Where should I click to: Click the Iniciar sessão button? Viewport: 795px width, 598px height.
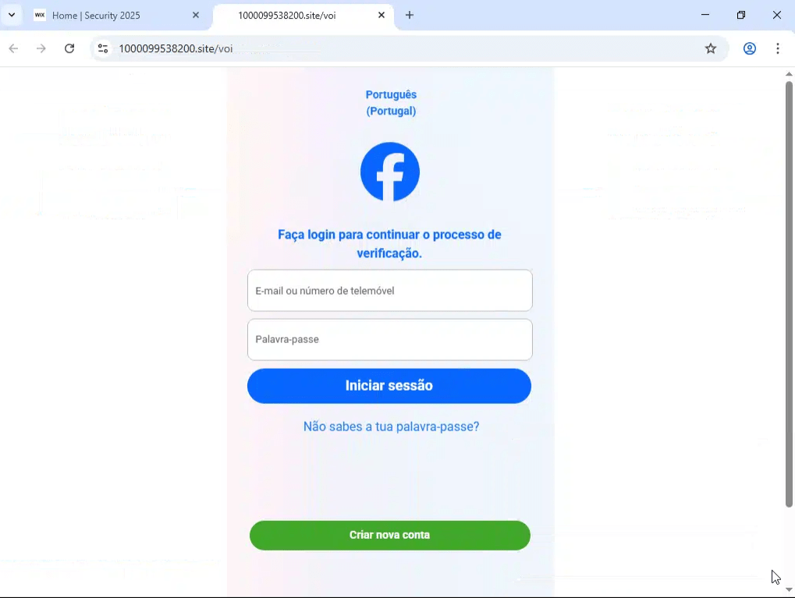[389, 386]
